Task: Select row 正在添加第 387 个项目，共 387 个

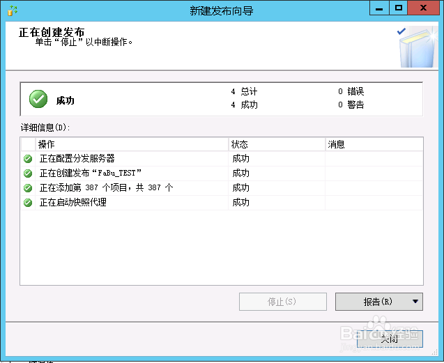Action: pyautogui.click(x=222, y=188)
